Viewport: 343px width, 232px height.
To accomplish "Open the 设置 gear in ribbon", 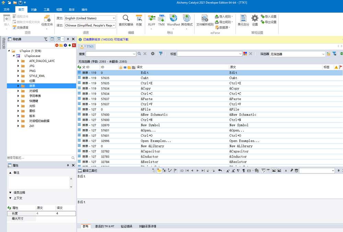I will 255,20.
